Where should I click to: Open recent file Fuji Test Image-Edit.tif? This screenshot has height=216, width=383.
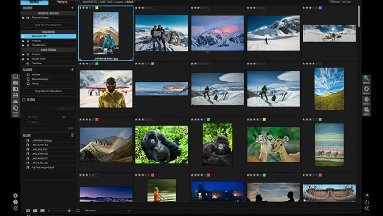point(43,168)
